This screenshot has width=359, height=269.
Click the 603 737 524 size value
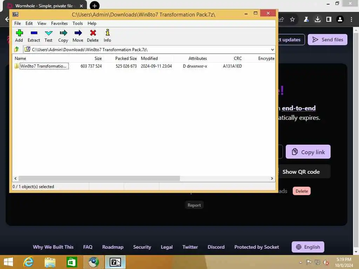pos(91,66)
